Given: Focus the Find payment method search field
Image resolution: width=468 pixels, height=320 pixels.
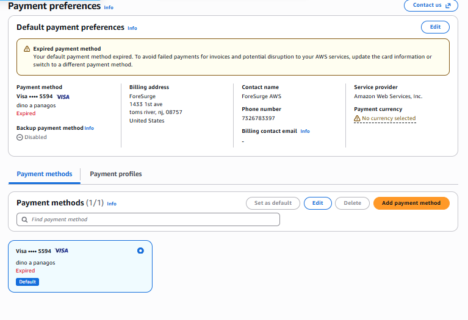Looking at the screenshot, I should (x=148, y=219).
